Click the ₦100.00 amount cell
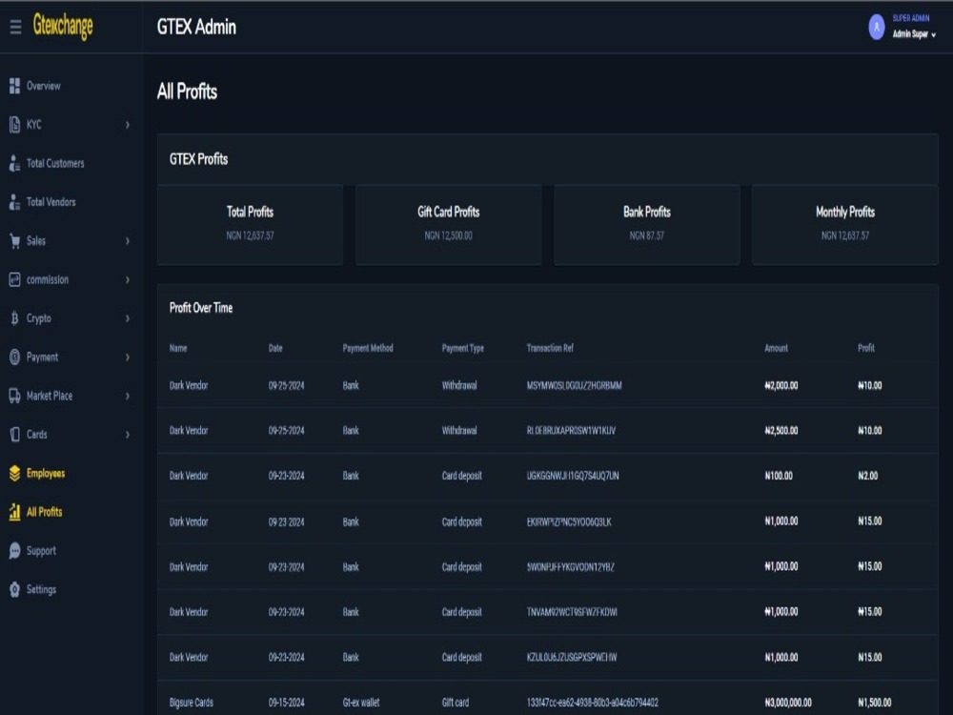The image size is (953, 715). [x=779, y=476]
